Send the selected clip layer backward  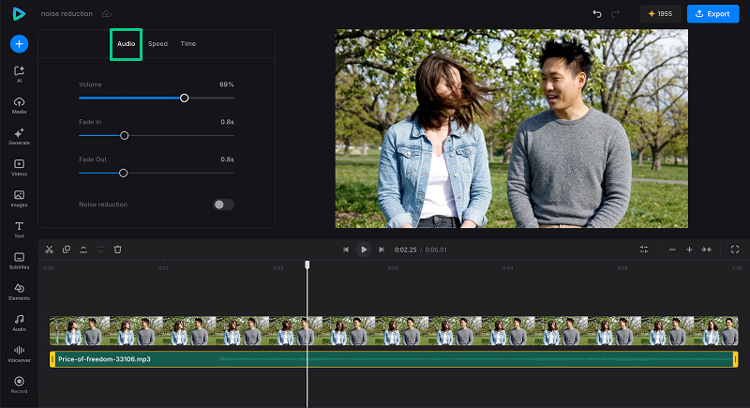pyautogui.click(x=100, y=249)
